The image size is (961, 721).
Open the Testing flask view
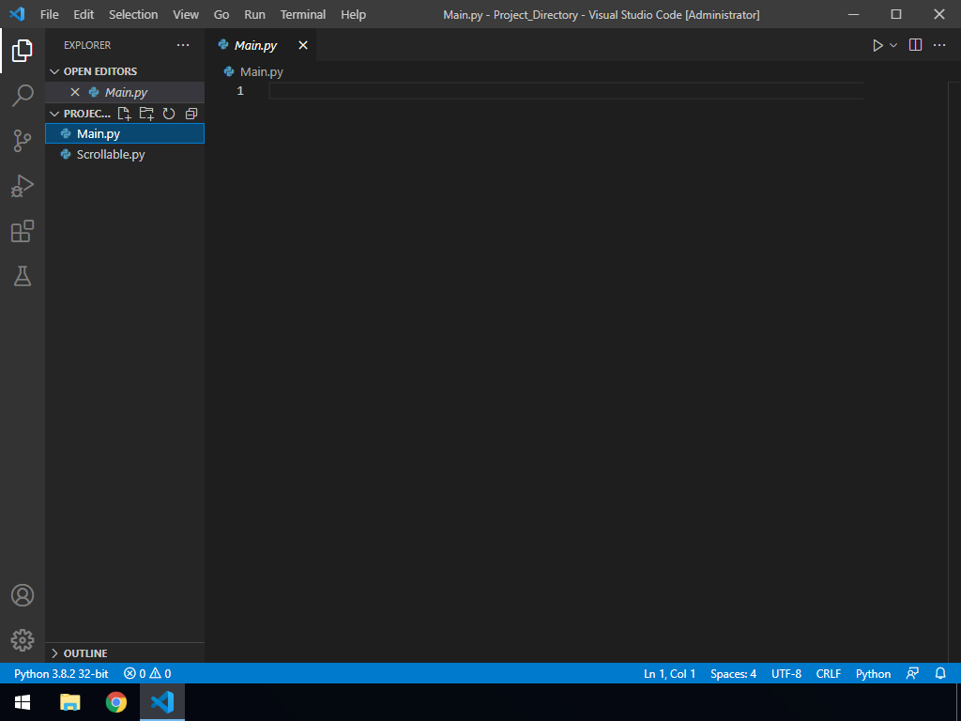click(23, 277)
